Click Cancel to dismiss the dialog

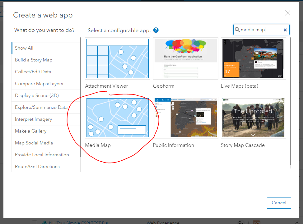point(279,203)
